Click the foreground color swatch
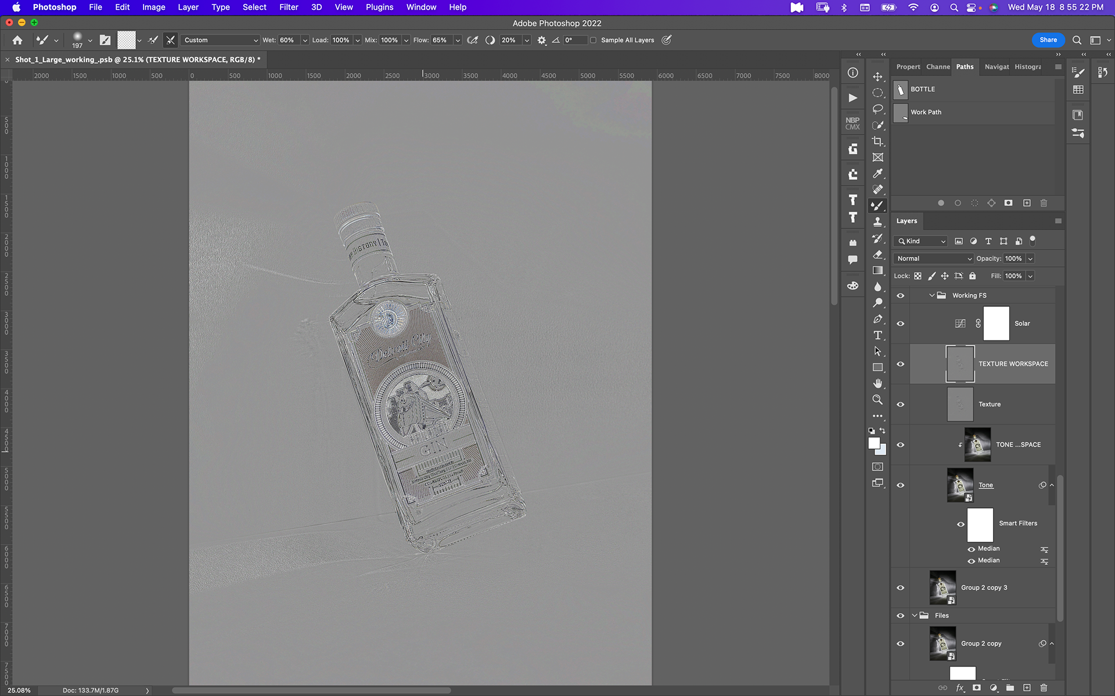This screenshot has width=1115, height=696. click(x=874, y=443)
